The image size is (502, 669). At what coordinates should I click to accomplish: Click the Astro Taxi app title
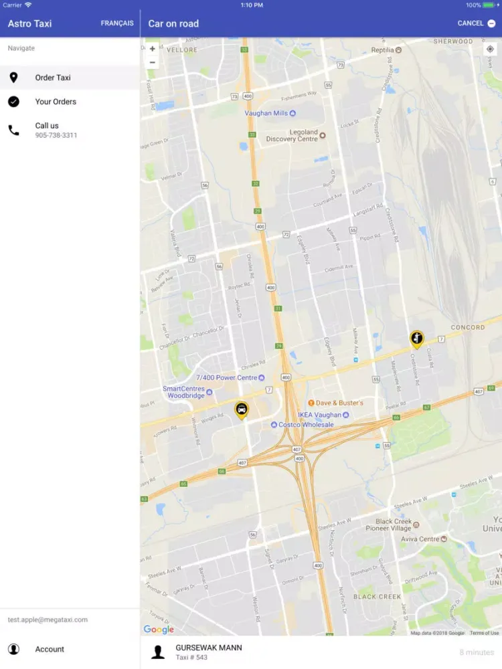point(29,23)
